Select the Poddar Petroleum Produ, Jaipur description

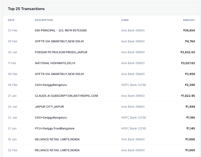pos(61,52)
